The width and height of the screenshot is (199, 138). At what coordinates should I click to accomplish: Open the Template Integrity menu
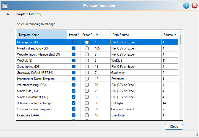28,14
